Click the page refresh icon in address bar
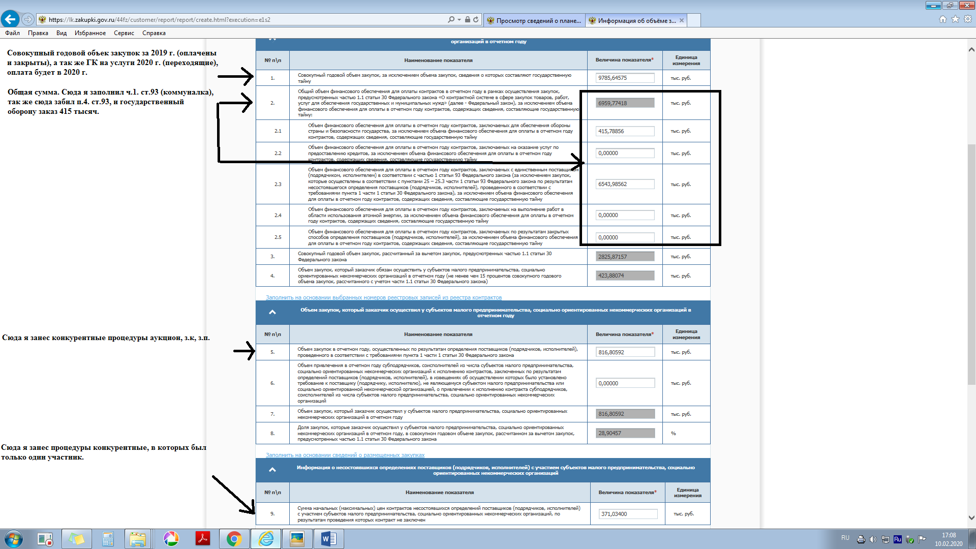This screenshot has width=976, height=549. point(476,20)
